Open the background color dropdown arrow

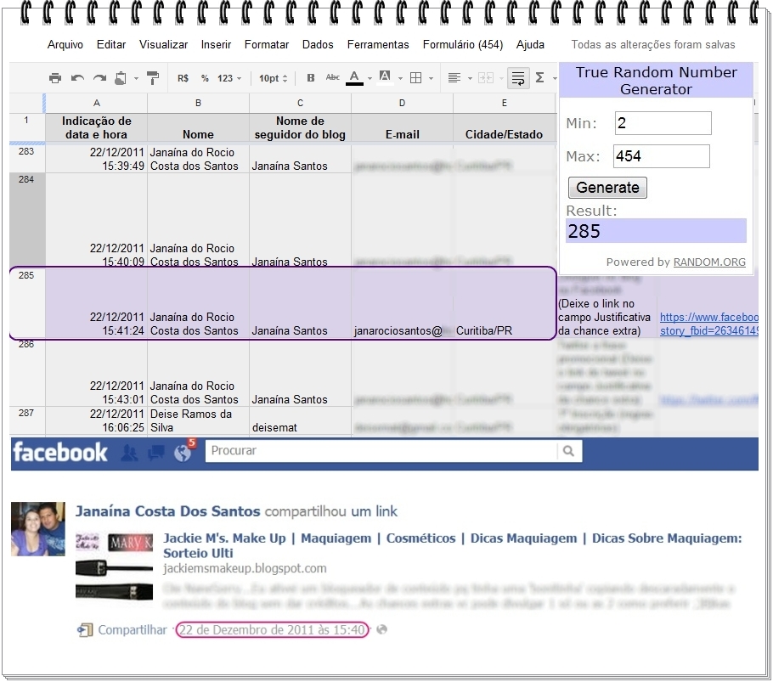point(400,78)
